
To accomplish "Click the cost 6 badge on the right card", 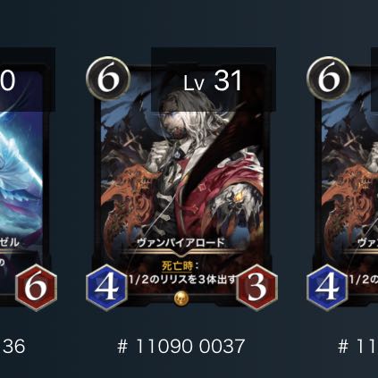I will click(x=329, y=79).
